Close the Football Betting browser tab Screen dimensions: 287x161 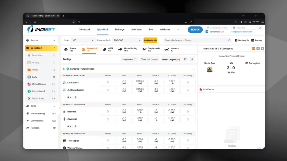pos(58,16)
